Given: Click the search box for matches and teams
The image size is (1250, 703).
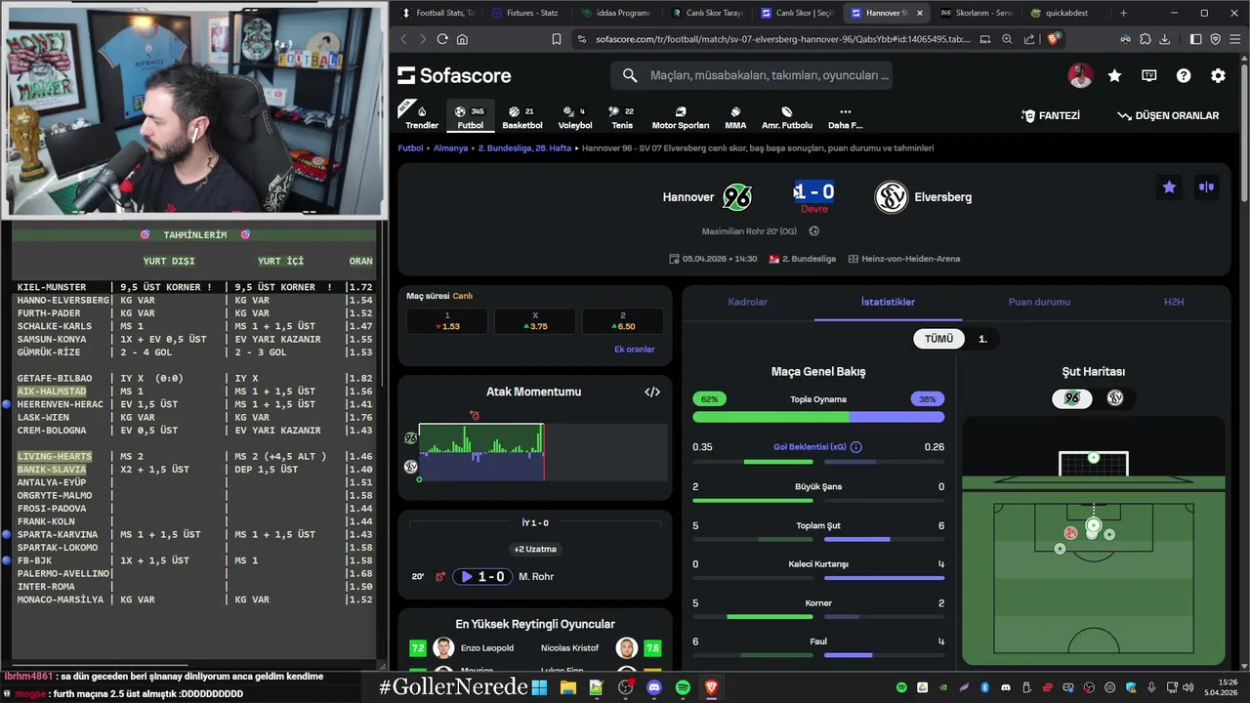Looking at the screenshot, I should [751, 75].
